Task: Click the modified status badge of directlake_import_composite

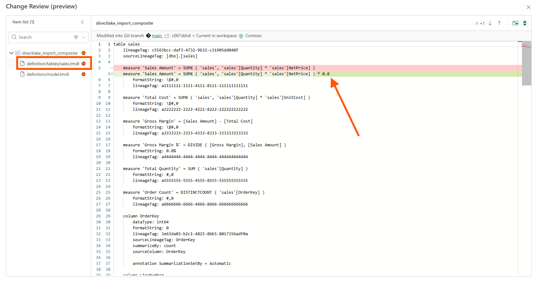Action: click(84, 53)
